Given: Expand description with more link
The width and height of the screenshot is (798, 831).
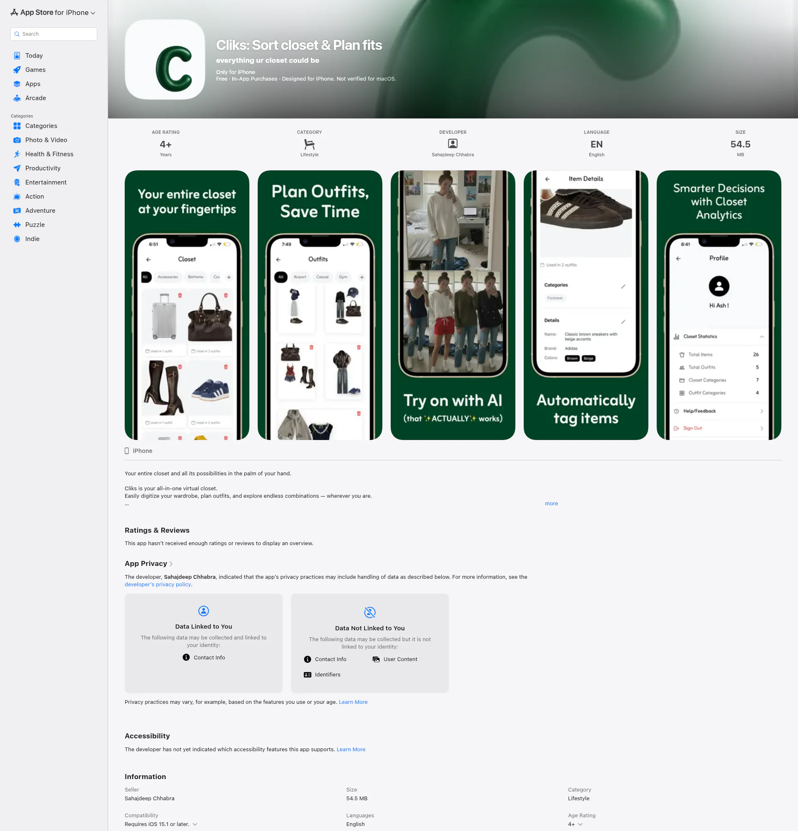Looking at the screenshot, I should [x=551, y=503].
